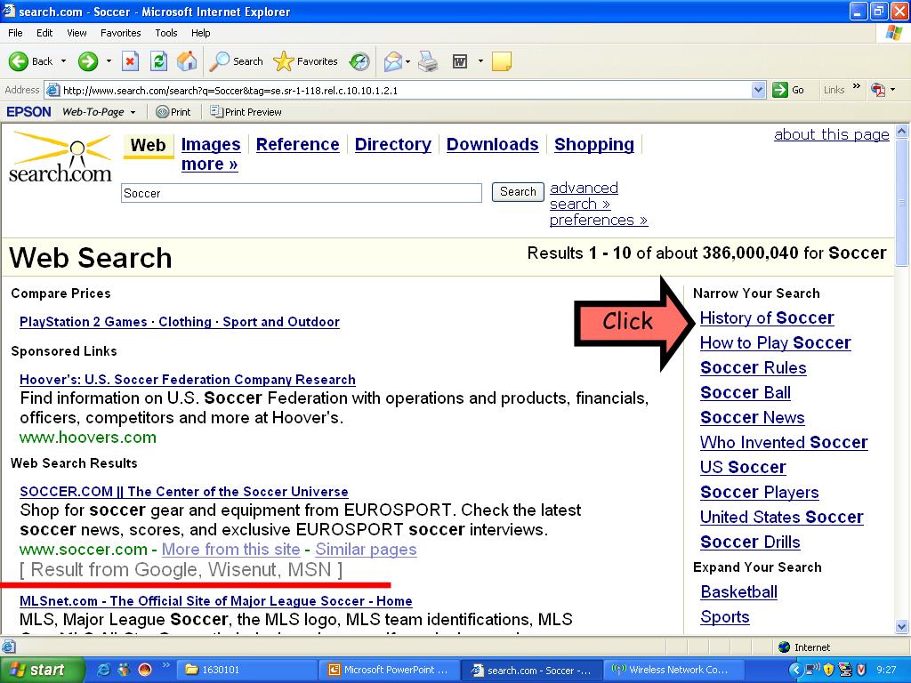Open the Who Invented Soccer link
Image resolution: width=911 pixels, height=683 pixels.
(784, 442)
